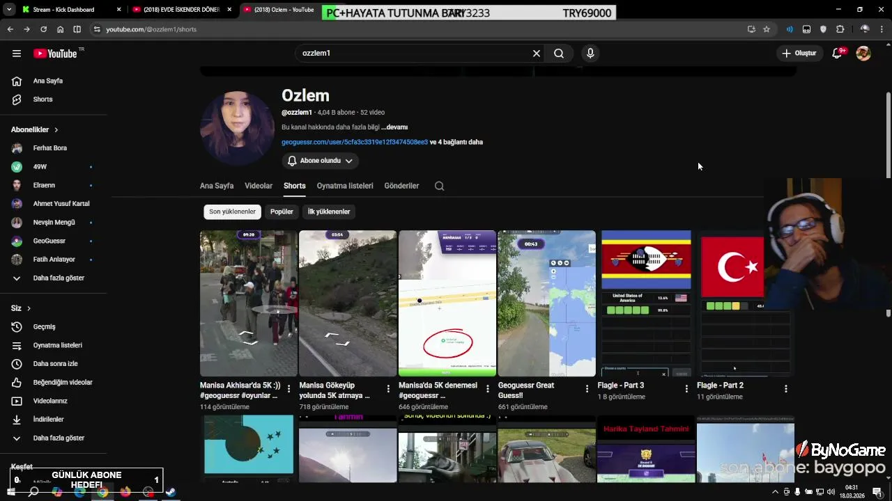Screen dimensions: 892x501
Task: Clear the search box with the X icon
Action: pos(537,54)
